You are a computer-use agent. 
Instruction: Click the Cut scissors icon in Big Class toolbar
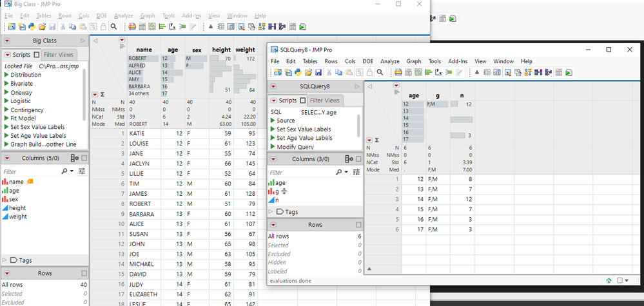point(63,26)
